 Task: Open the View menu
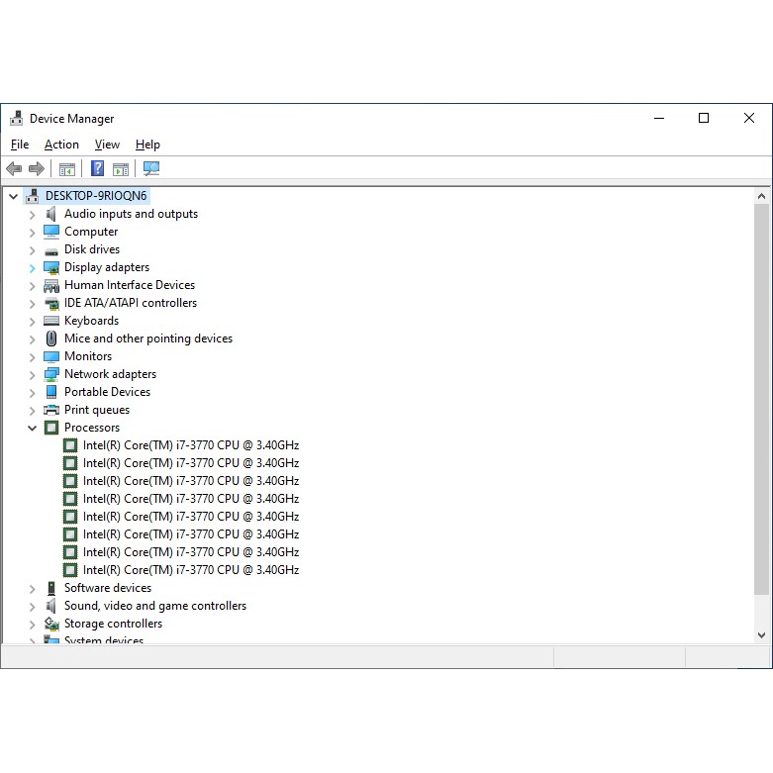coord(107,145)
